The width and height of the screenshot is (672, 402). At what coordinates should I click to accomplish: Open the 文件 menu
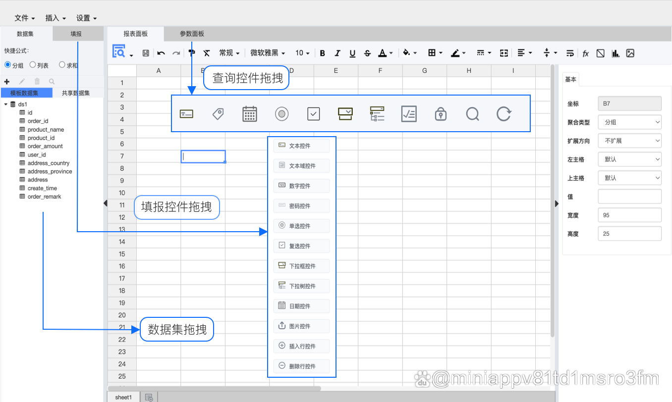tap(24, 18)
